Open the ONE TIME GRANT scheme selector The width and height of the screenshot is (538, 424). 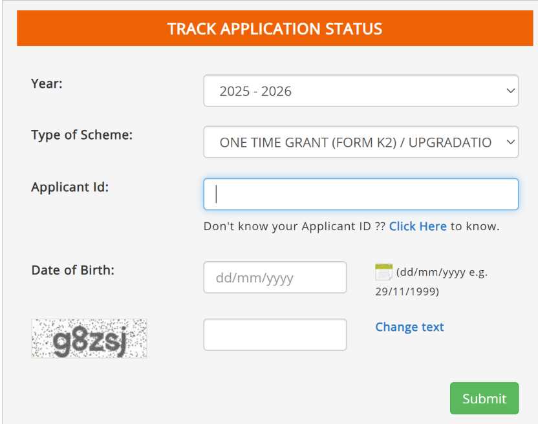click(x=361, y=142)
